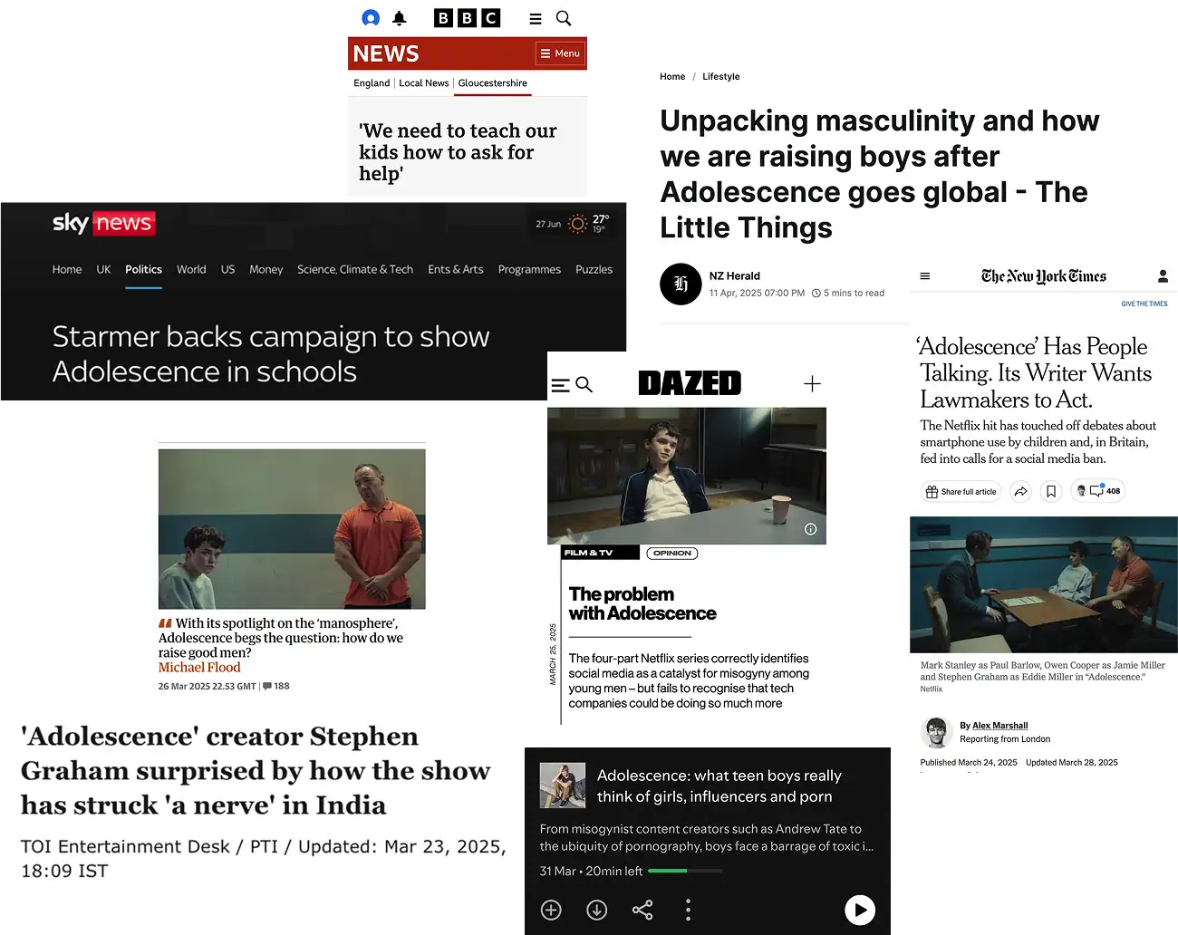1178x935 pixels.
Task: Bookmark the New York Times article
Action: point(1051,491)
